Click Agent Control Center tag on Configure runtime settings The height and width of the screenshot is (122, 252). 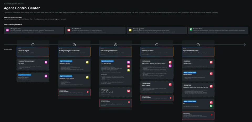click(x=66, y=76)
